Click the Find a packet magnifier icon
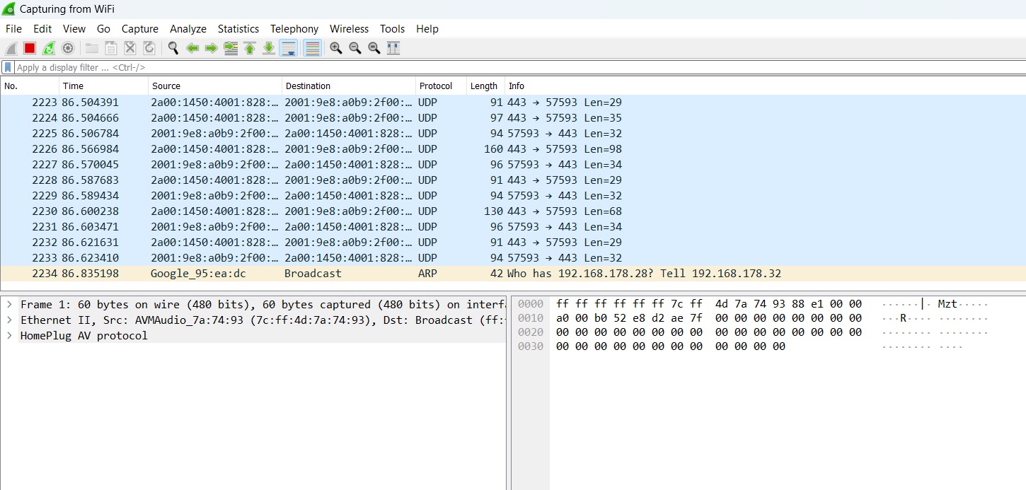The width and height of the screenshot is (1026, 490). pos(172,47)
